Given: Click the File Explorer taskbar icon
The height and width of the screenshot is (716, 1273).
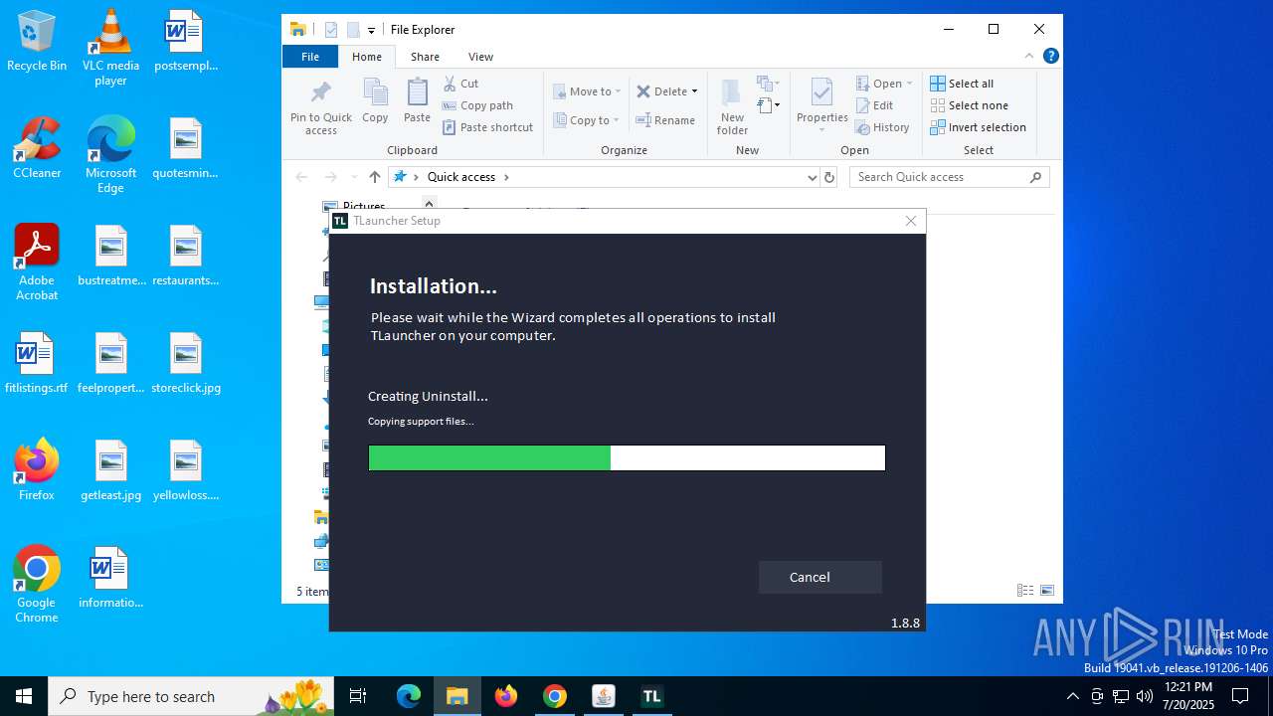Looking at the screenshot, I should (x=457, y=696).
